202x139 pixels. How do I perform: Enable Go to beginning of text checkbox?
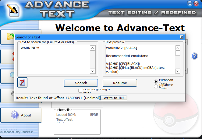(80, 91)
